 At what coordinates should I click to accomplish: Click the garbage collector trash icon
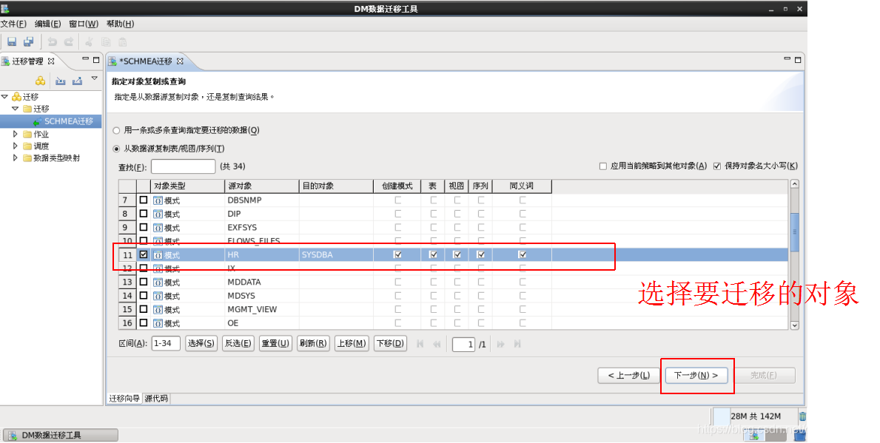click(x=802, y=416)
